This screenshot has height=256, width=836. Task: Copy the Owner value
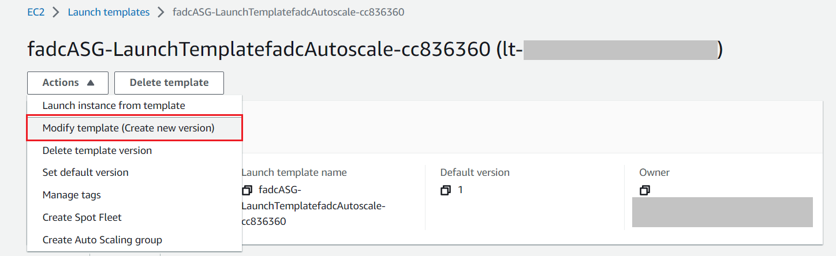click(644, 190)
